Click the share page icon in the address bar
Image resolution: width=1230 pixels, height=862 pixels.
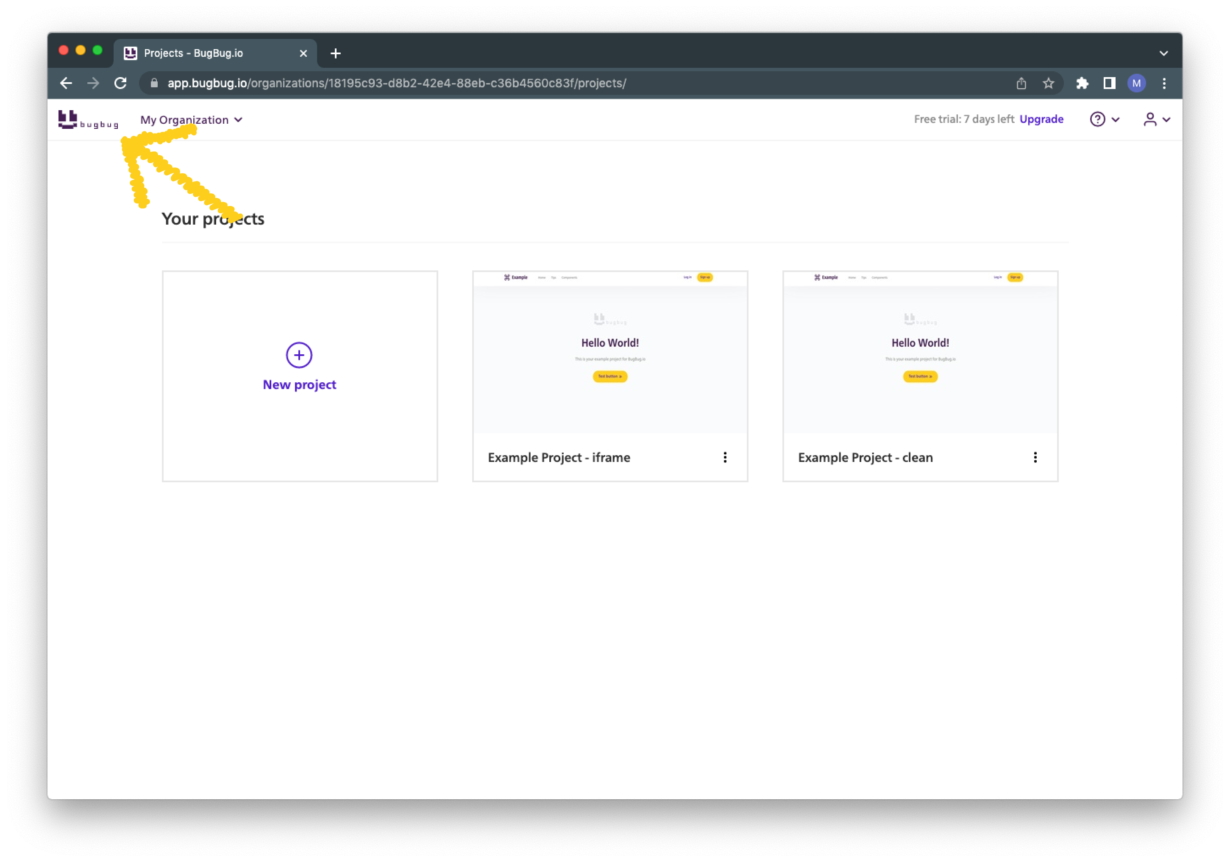coord(1021,83)
